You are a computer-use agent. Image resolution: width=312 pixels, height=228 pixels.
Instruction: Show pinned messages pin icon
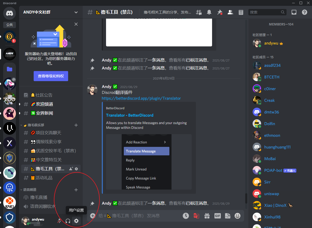tap(220, 12)
